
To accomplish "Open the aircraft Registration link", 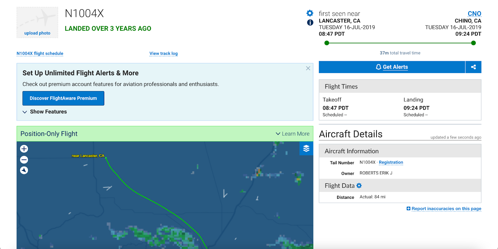I will click(391, 162).
